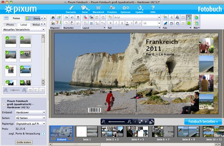Collapse the Pixum Fotobuch product info triangle
The image size is (224, 146).
tap(4, 104)
